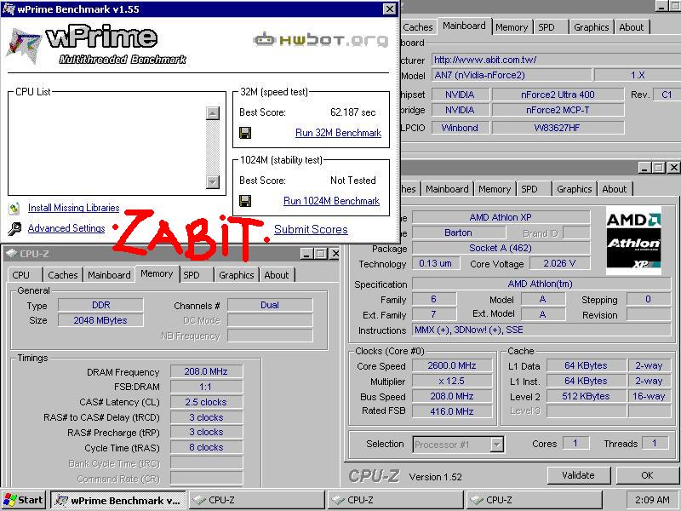Select the Memory tab in bottom-left CPU-Z
The width and height of the screenshot is (681, 511).
pos(157,273)
